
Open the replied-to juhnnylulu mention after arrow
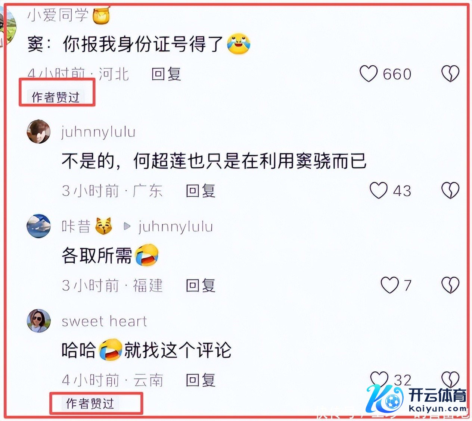point(176,226)
